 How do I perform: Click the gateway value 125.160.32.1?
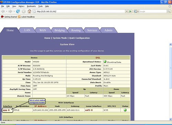(x=73, y=110)
